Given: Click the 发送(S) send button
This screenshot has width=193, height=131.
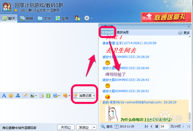Looking at the screenshot, I should point(84,127).
